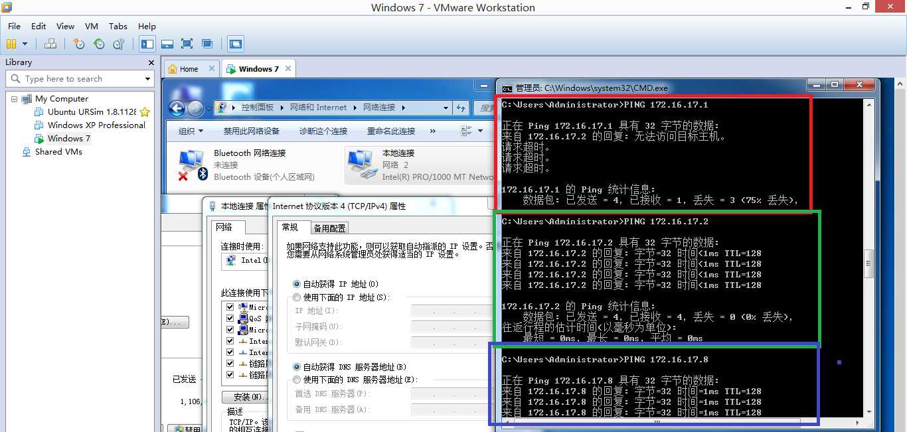Screen dimensions: 907x432
Task: Open the VM menu
Action: [92, 26]
